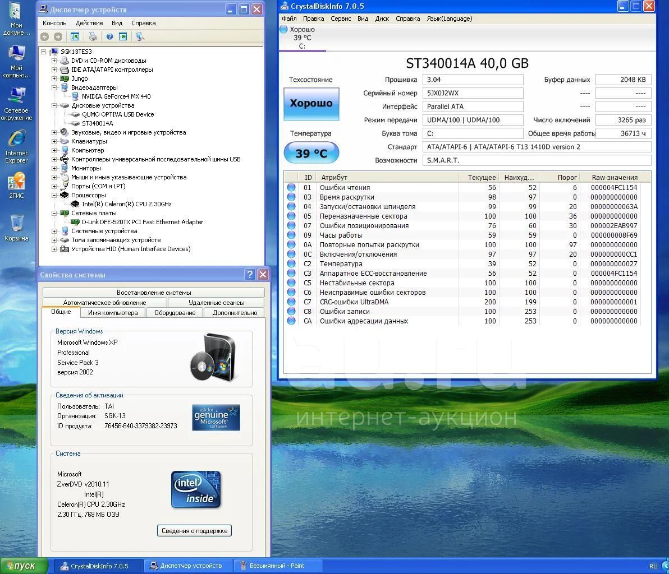Click the Атрибут column header

[x=387, y=177]
